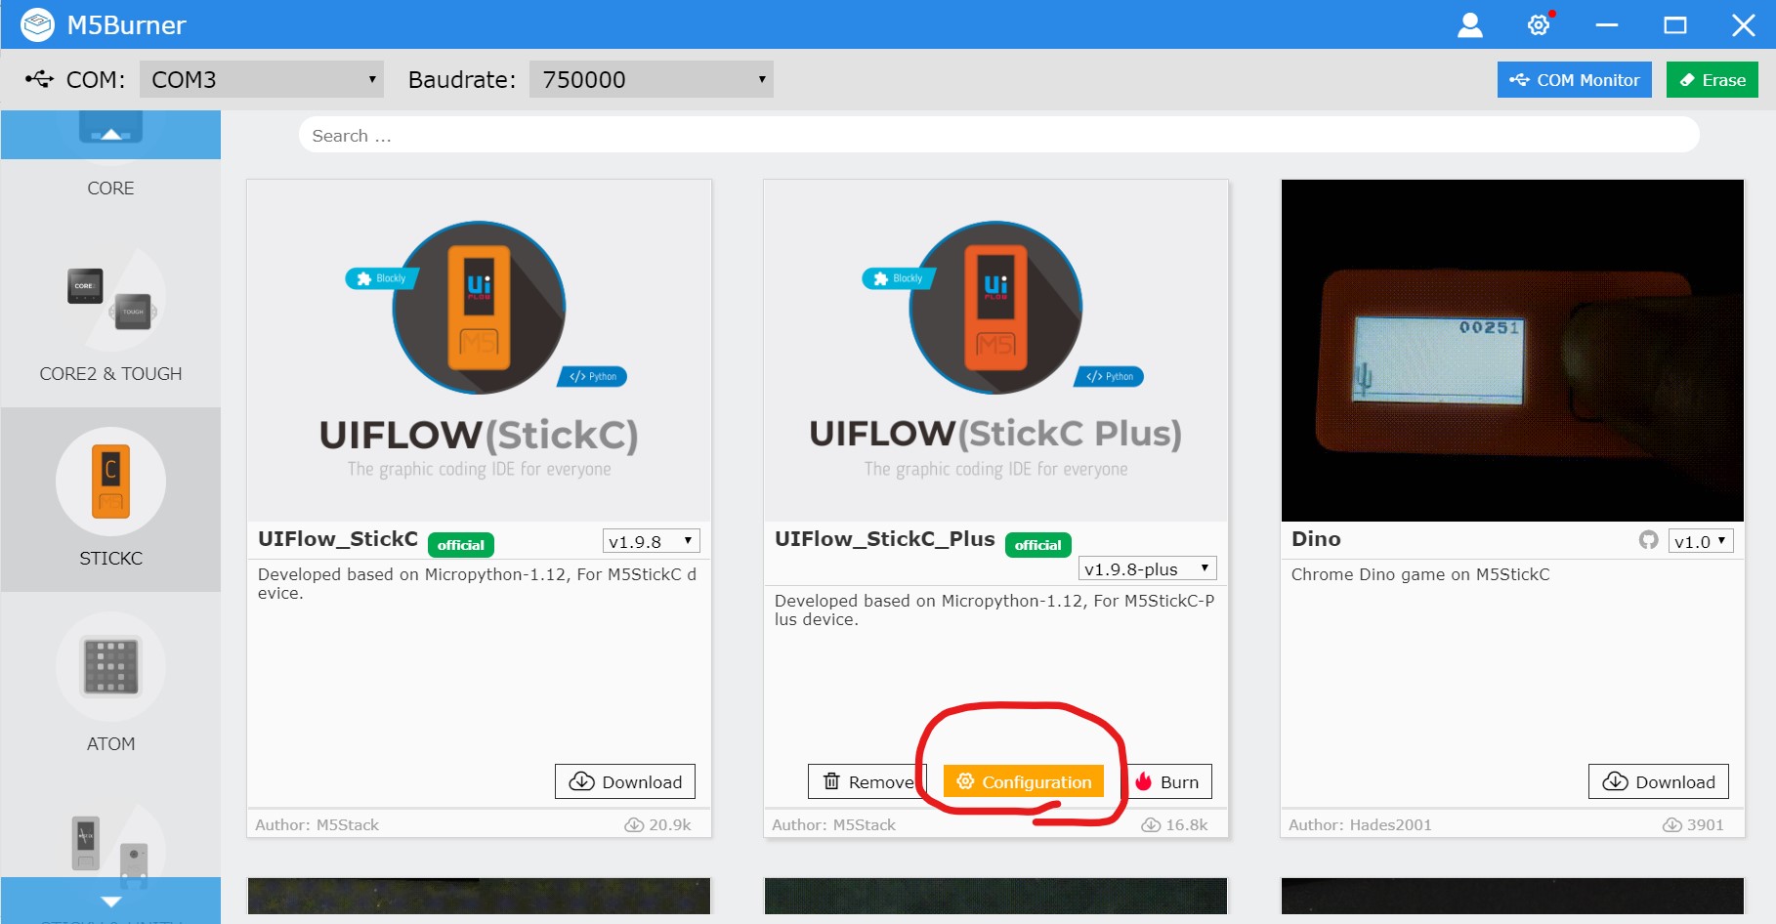
Task: Click Author: Hades2001 text
Action: [1360, 824]
